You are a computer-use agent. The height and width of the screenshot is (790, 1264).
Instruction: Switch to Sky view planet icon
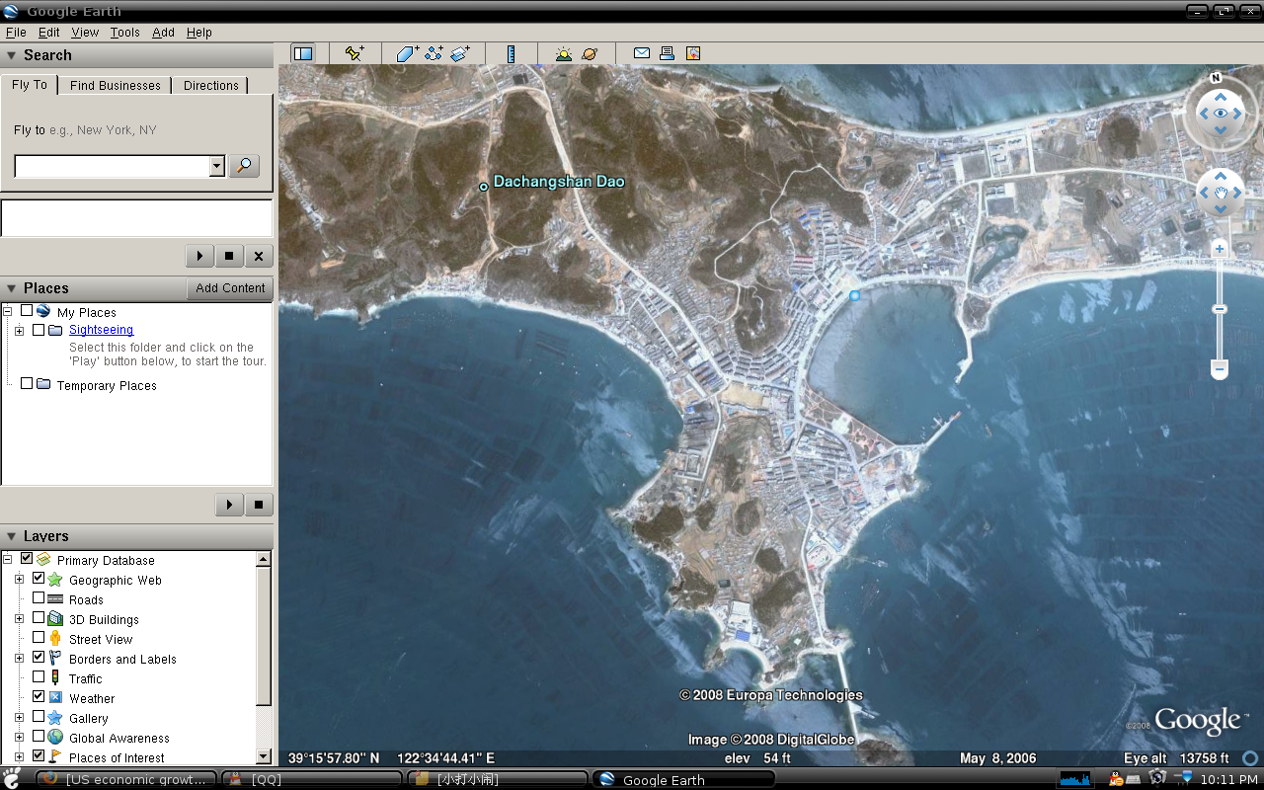(x=590, y=53)
